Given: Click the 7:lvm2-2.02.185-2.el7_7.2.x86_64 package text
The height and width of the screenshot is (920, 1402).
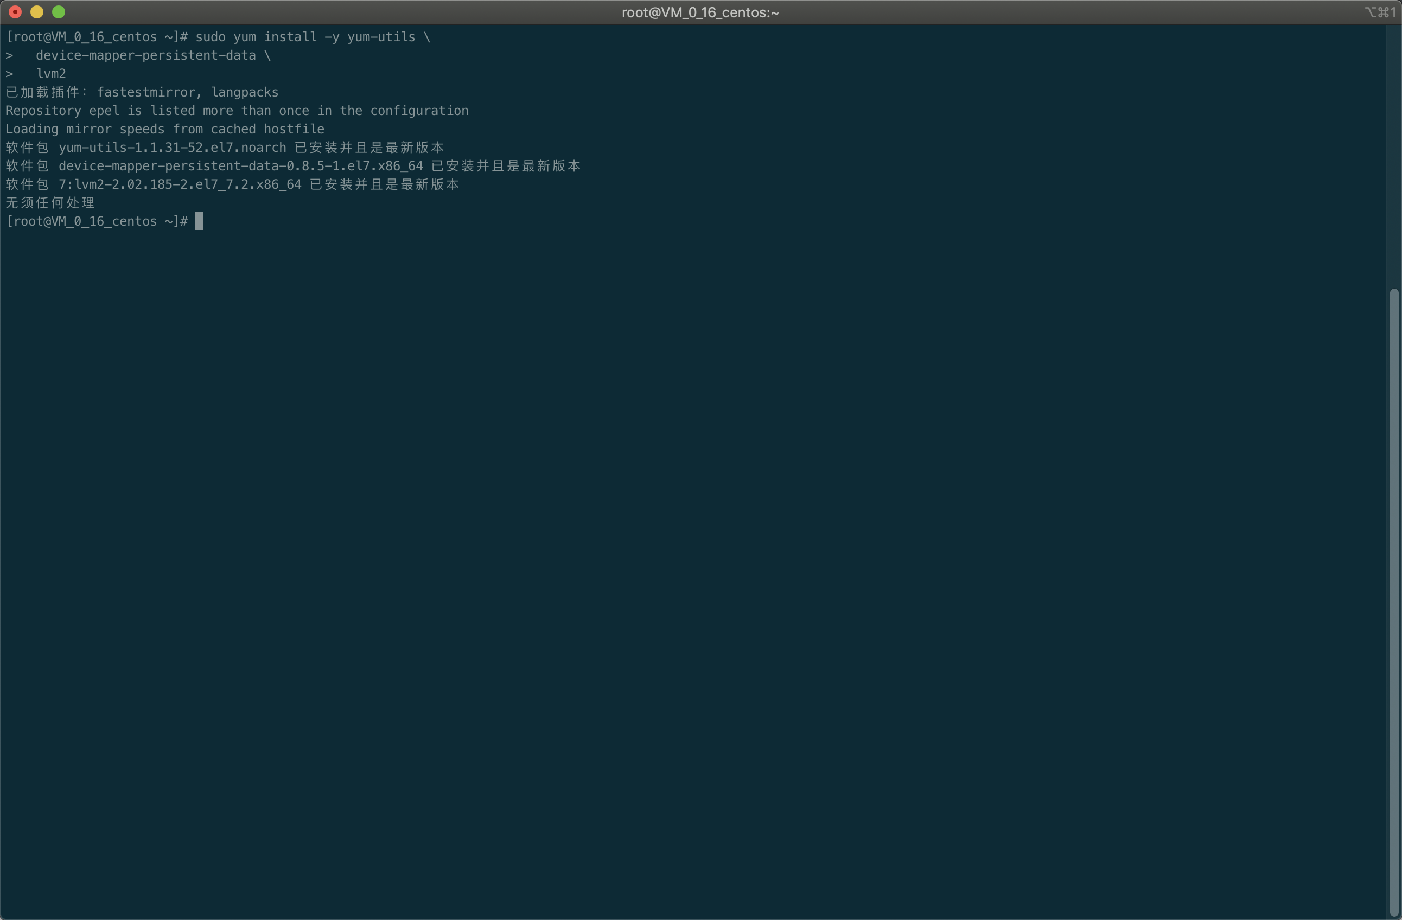Looking at the screenshot, I should tap(180, 184).
